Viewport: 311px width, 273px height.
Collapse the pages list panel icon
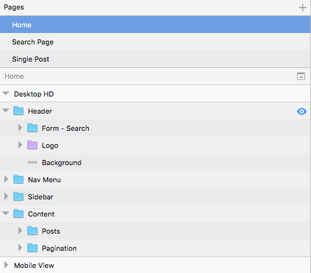(x=301, y=76)
